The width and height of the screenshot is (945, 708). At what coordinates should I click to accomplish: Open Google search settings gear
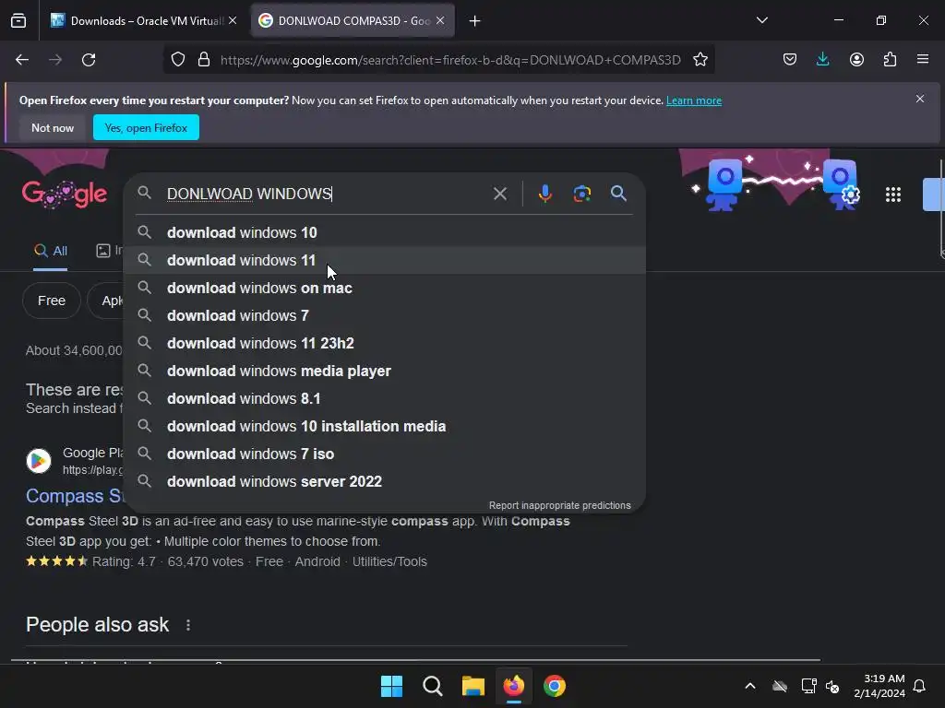click(850, 195)
